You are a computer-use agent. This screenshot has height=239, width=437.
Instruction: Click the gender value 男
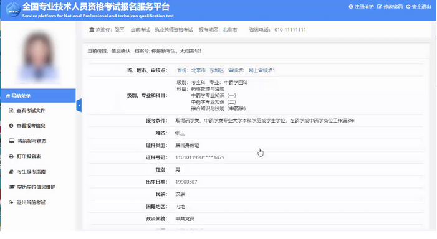pos(178,169)
